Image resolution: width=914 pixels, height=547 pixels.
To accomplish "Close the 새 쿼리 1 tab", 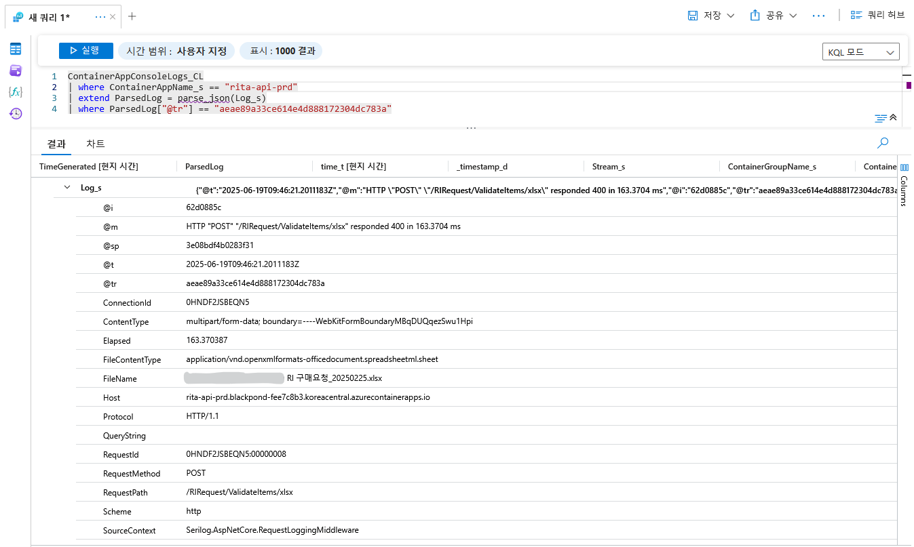I will pyautogui.click(x=113, y=16).
